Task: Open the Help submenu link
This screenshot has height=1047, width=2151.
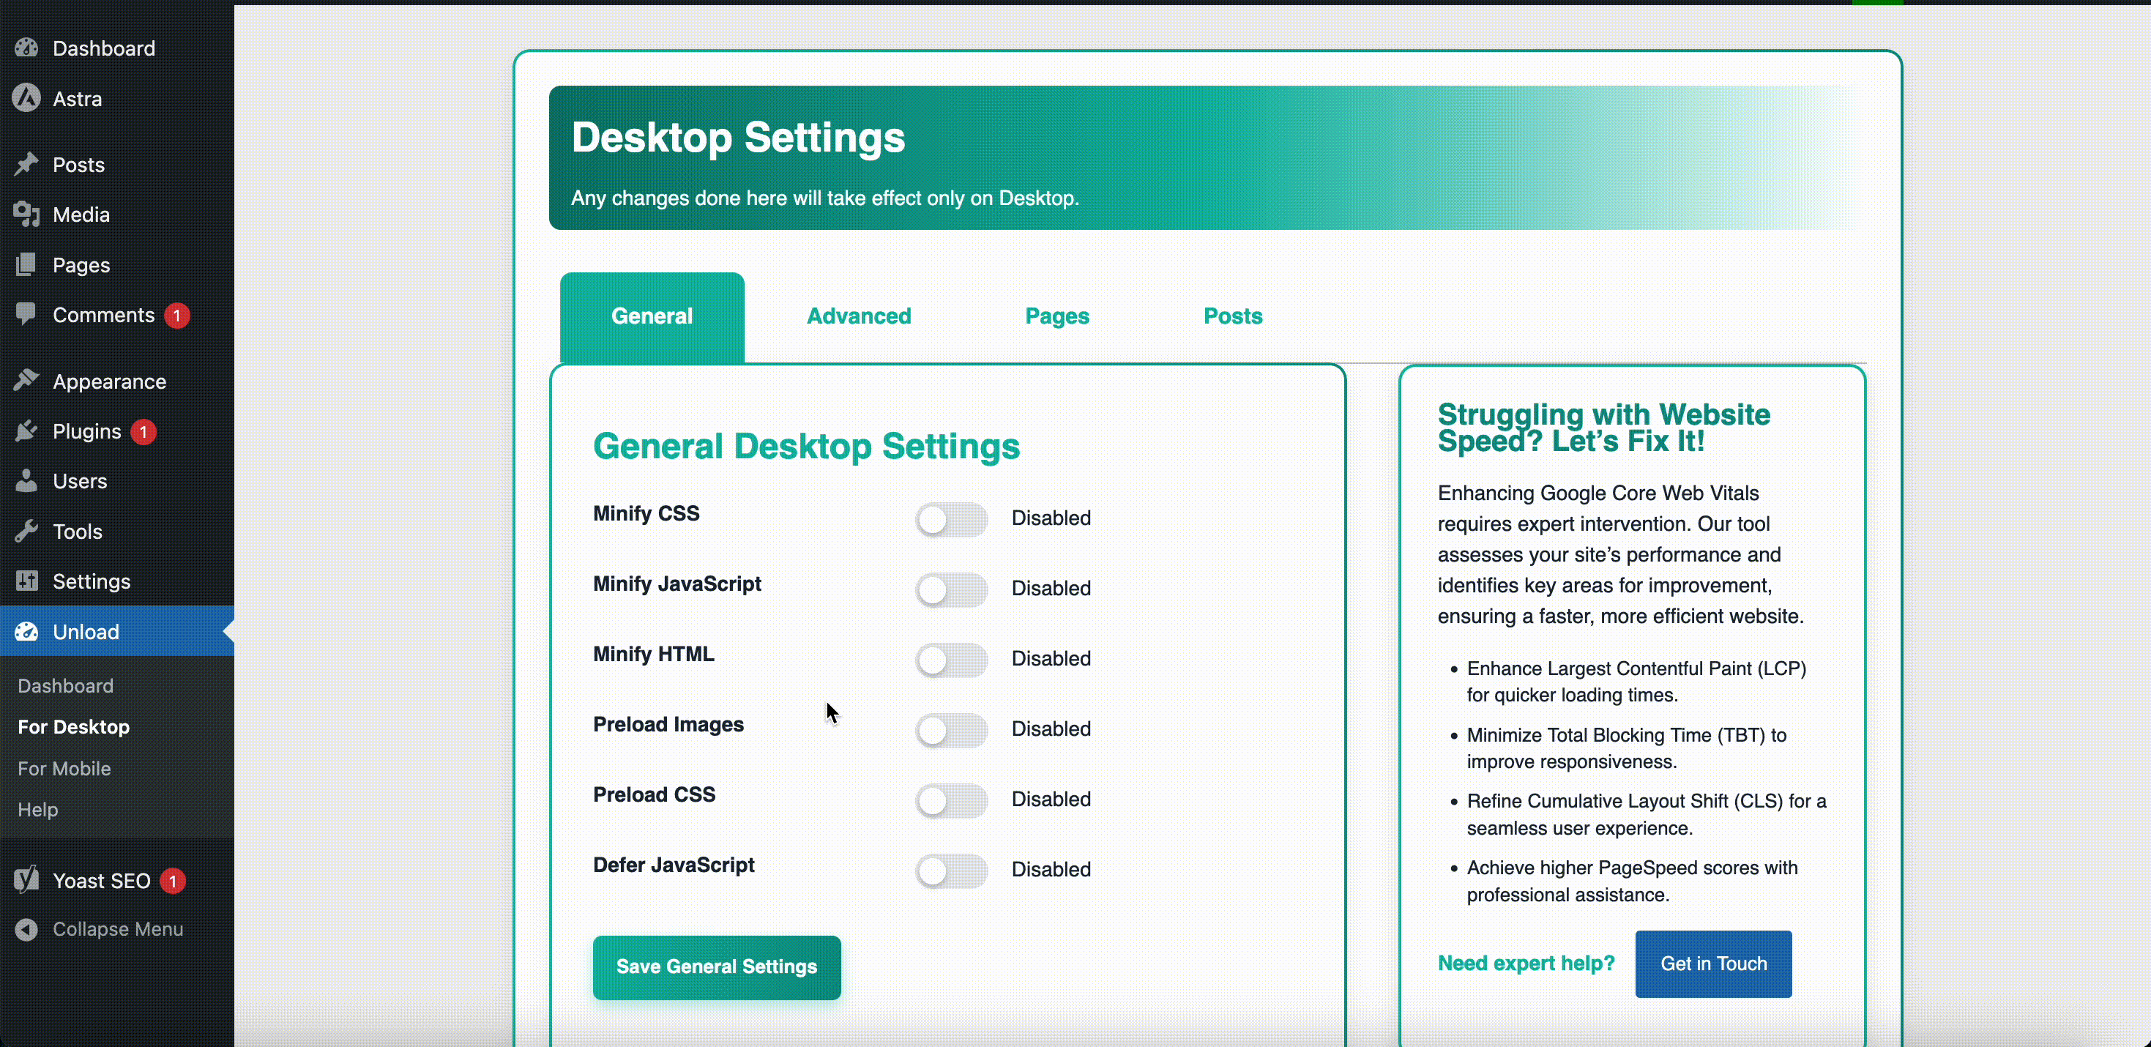Action: pos(37,809)
